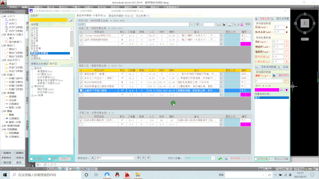
Task: Click the pick icon next to 层高(aa)
Action: (287, 27)
